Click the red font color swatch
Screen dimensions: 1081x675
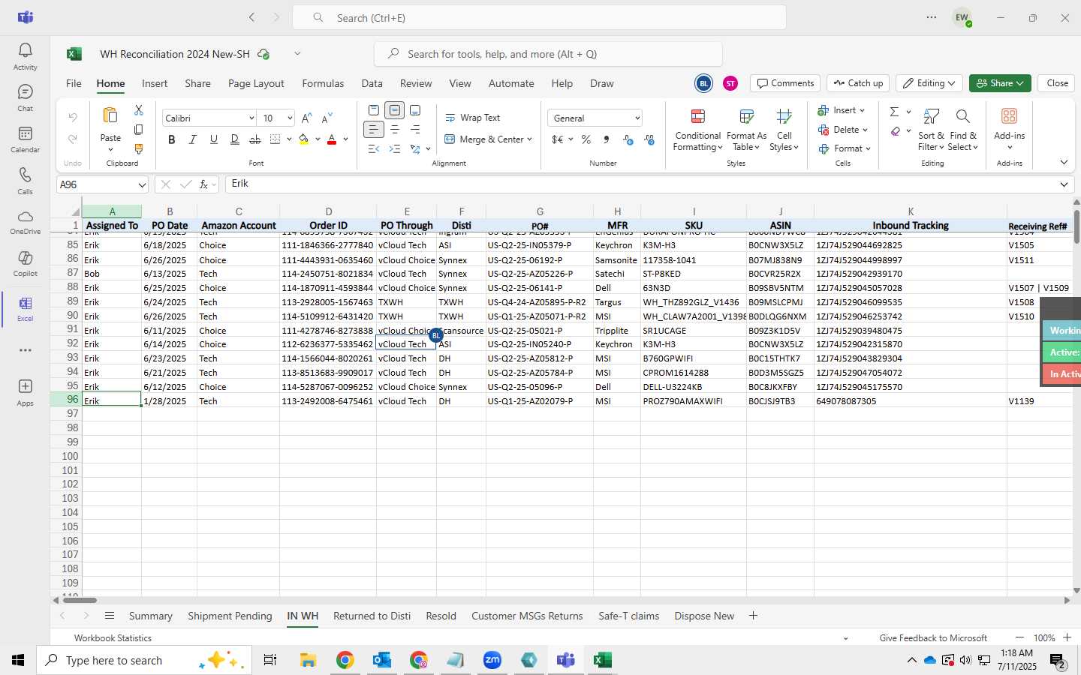click(332, 139)
